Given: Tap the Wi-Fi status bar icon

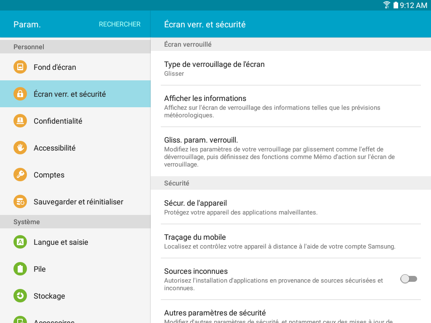Looking at the screenshot, I should (x=386, y=5).
